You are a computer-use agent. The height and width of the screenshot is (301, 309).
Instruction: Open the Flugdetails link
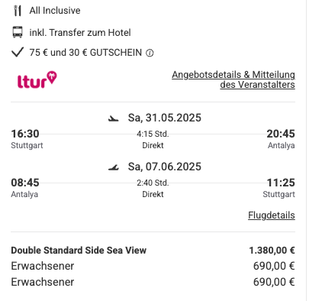(272, 215)
